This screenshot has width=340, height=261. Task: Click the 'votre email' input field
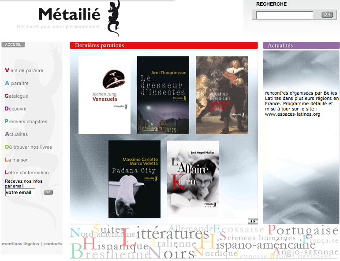tap(20, 192)
